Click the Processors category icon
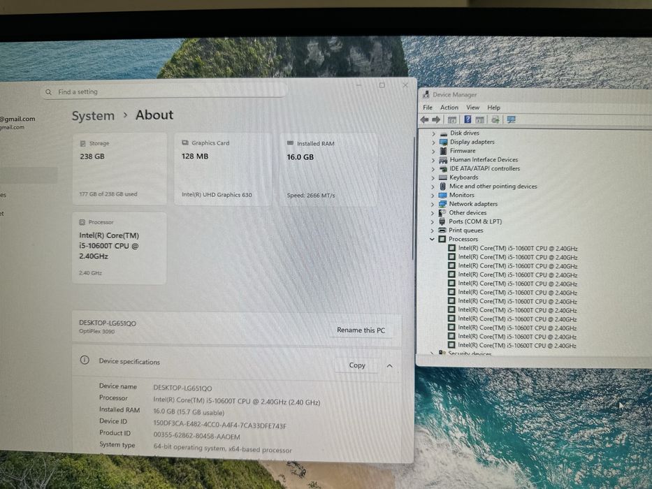Screen dimensions: 652x489 [x=442, y=239]
